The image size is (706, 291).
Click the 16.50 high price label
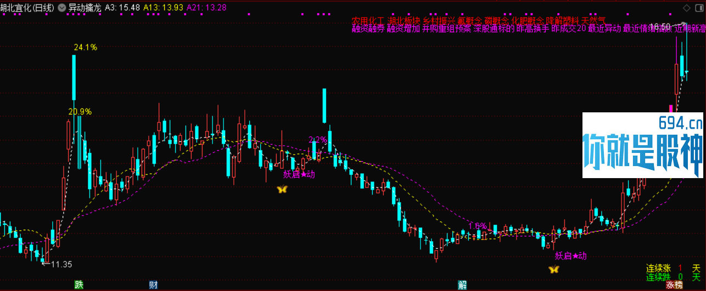pos(660,26)
